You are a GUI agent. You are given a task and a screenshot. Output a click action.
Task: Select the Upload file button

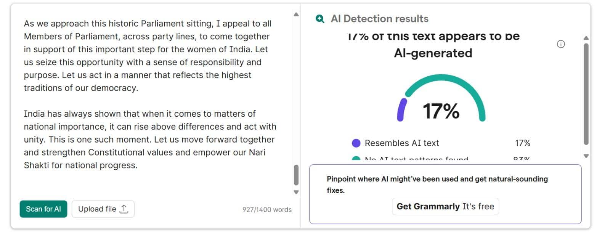pyautogui.click(x=103, y=209)
